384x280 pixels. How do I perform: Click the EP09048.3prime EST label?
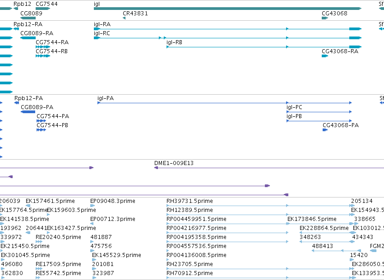[113, 201]
